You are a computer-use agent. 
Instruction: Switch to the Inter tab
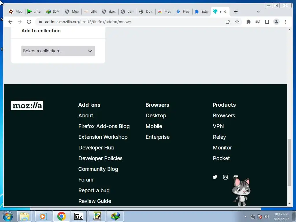(x=34, y=12)
